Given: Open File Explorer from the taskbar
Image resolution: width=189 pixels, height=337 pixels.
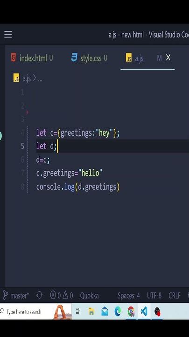Looking at the screenshot, I should tap(91, 311).
